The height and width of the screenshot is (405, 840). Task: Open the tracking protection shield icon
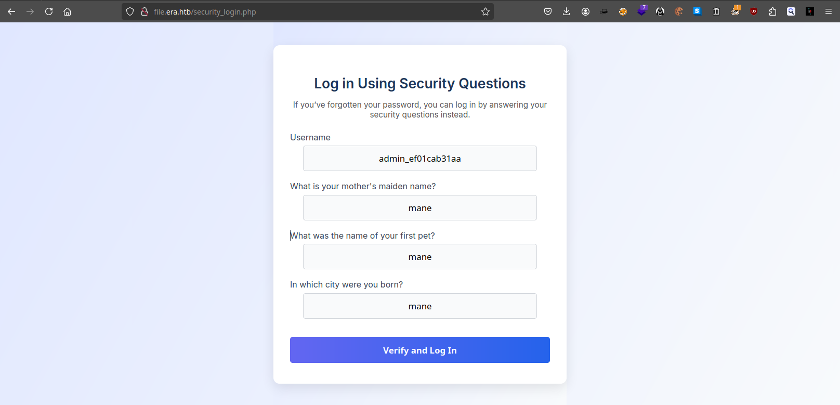click(x=130, y=11)
